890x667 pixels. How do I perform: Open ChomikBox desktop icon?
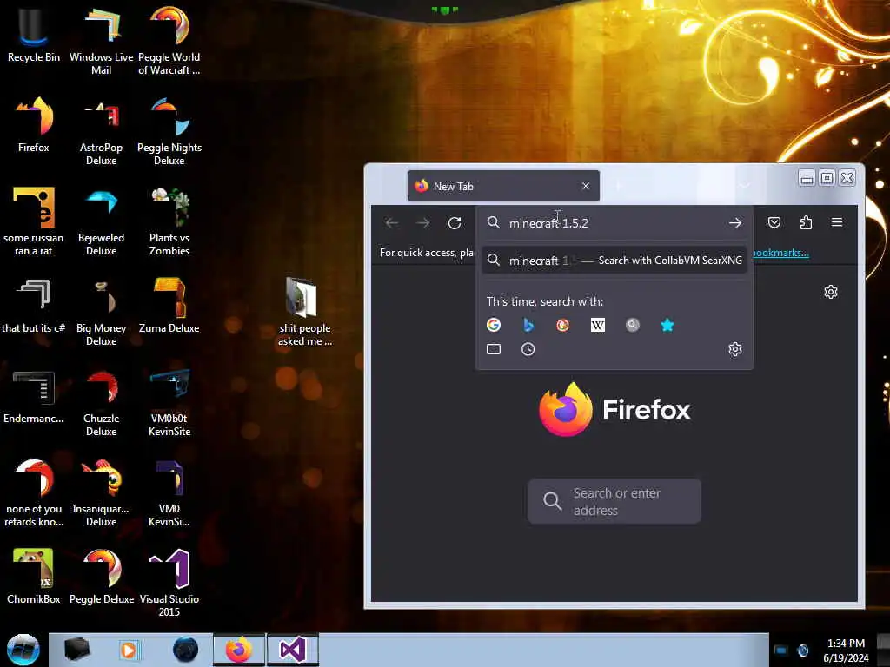(34, 577)
